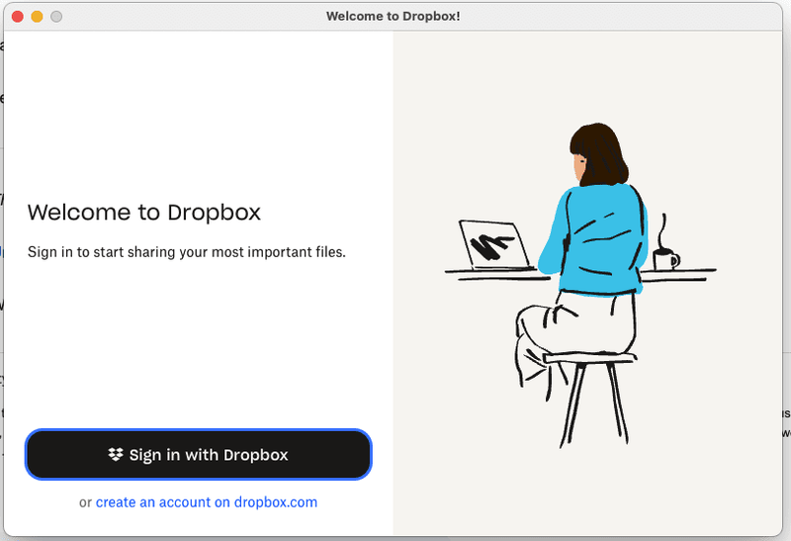This screenshot has height=541, width=791.
Task: Click the Welcome to Dropbox heading
Action: click(x=143, y=213)
